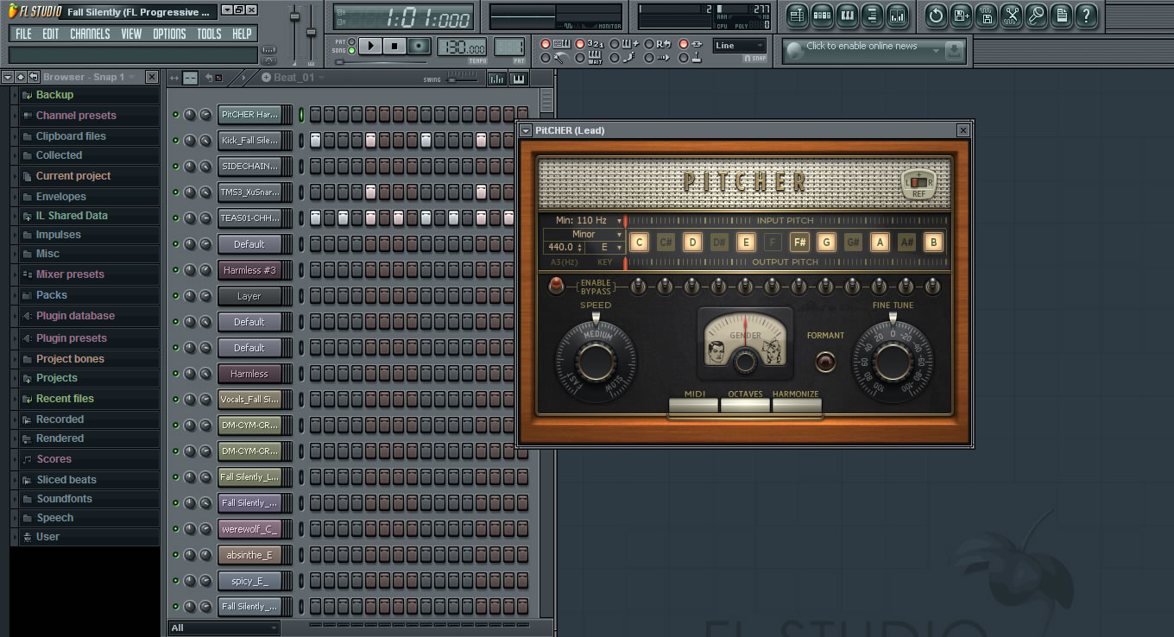Screen dimensions: 1174x637
Task: Select PAT pattern mode
Action: 350,41
